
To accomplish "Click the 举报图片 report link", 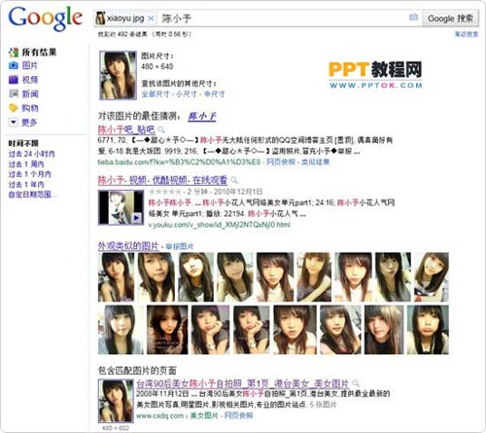I will coord(180,246).
